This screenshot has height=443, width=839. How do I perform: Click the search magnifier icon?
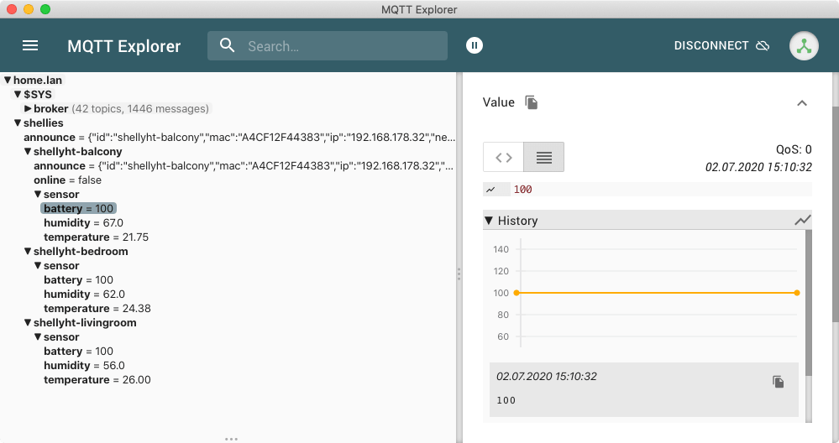(x=227, y=45)
